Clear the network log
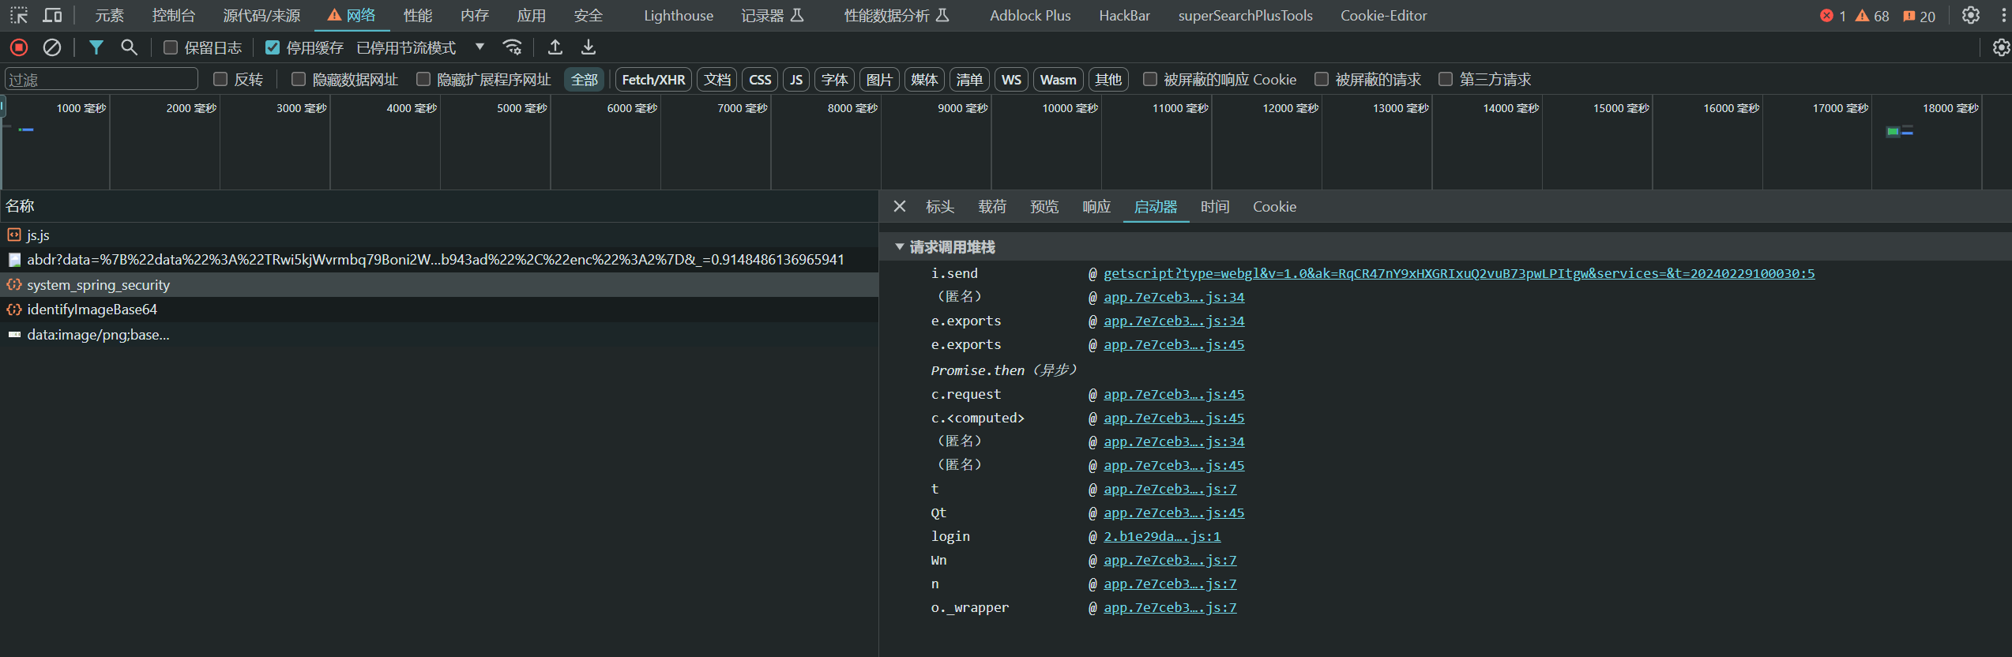This screenshot has width=2012, height=657. click(x=52, y=47)
